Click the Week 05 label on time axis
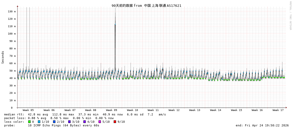The image size is (293, 129). 28,110
